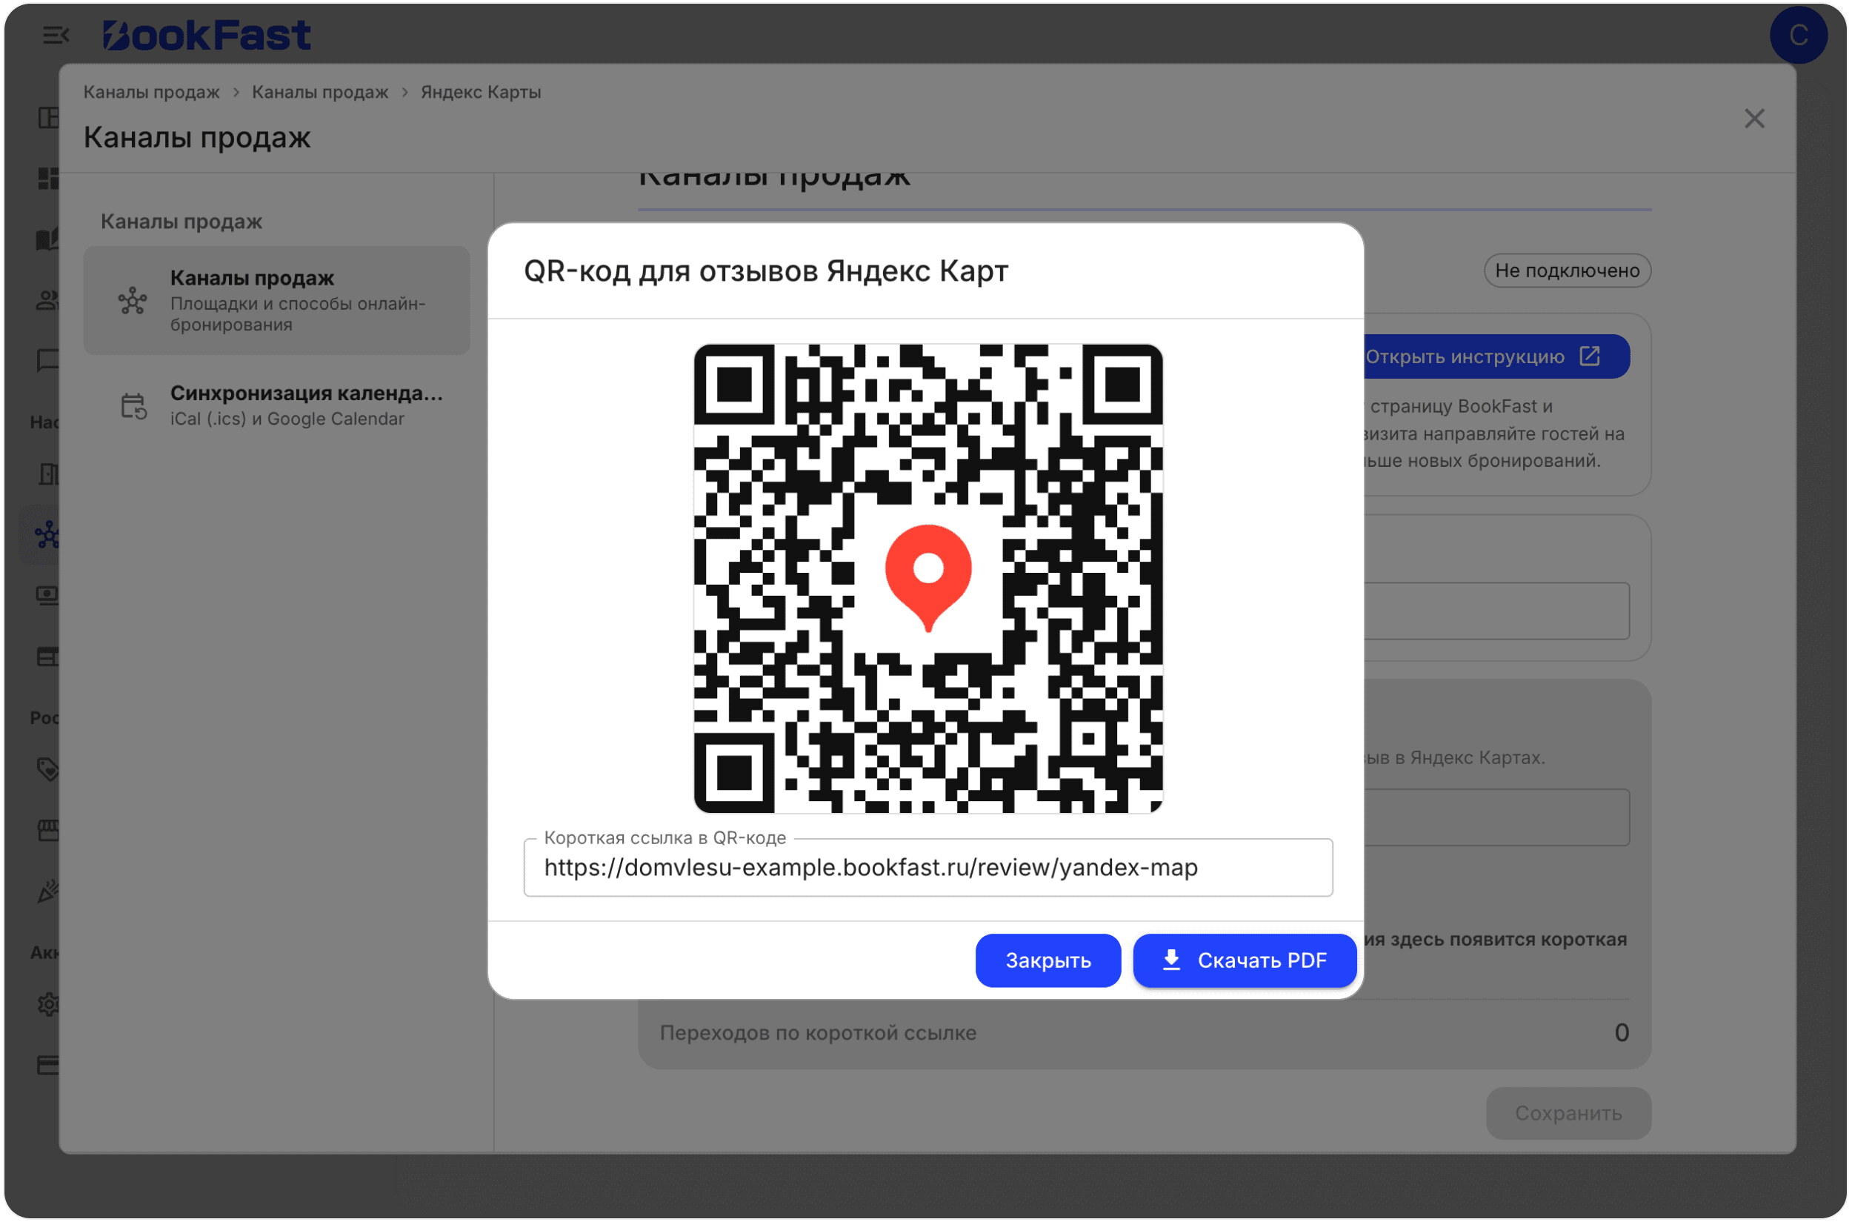The height and width of the screenshot is (1222, 1852).
Task: Open the user avatar "C" menu
Action: pyautogui.click(x=1797, y=34)
